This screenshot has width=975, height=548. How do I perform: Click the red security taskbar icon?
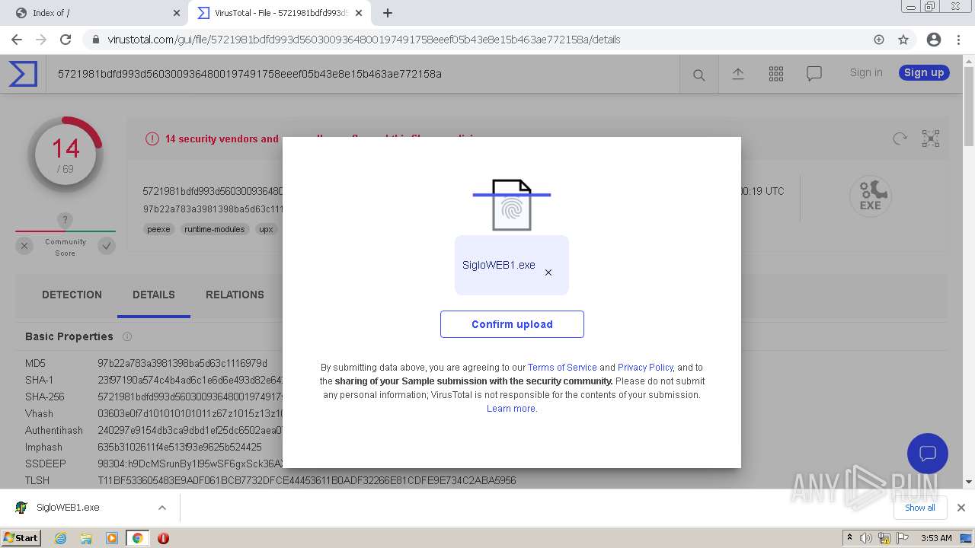pyautogui.click(x=163, y=538)
